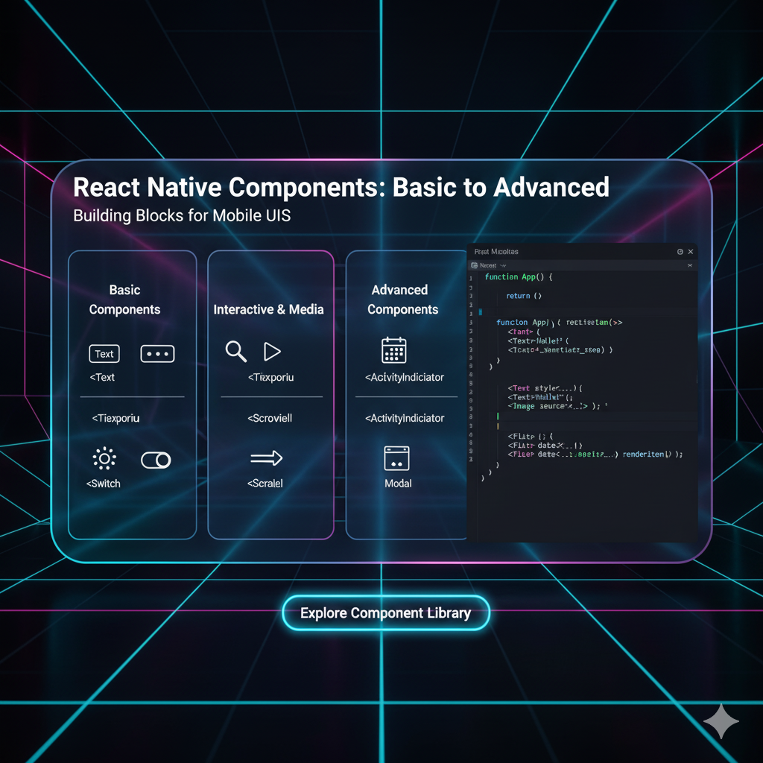The width and height of the screenshot is (763, 763).
Task: Open the calendar ActivityIndicator icon
Action: pyautogui.click(x=393, y=349)
